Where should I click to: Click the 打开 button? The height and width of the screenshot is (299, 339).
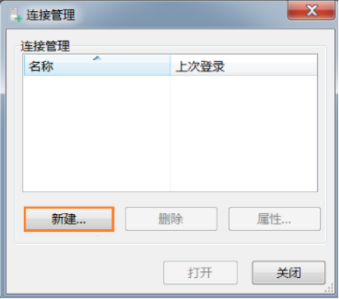coord(200,273)
